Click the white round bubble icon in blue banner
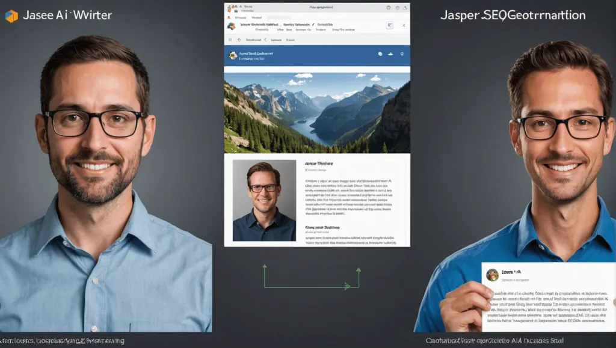The image size is (616, 348). point(380,53)
